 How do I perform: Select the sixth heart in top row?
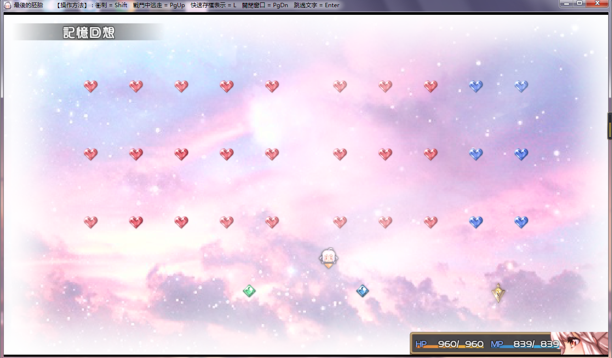[x=340, y=86]
